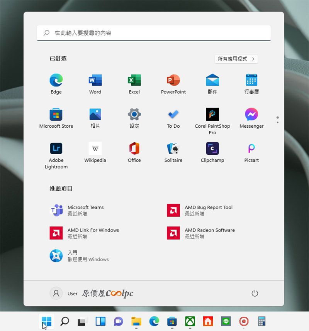Open the orange house taskbar app
This screenshot has width=309, height=331.
tap(208, 321)
